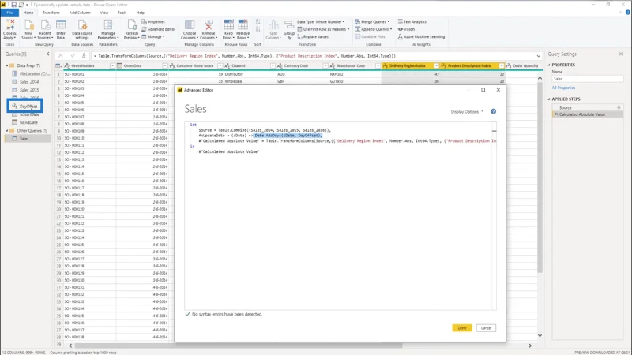The height and width of the screenshot is (355, 632).
Task: Open the Advanced Editor from the ribbon
Action: click(159, 29)
